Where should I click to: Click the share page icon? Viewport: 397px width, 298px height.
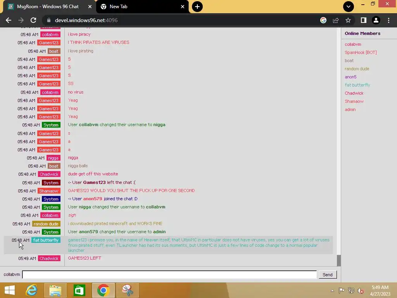pyautogui.click(x=336, y=20)
